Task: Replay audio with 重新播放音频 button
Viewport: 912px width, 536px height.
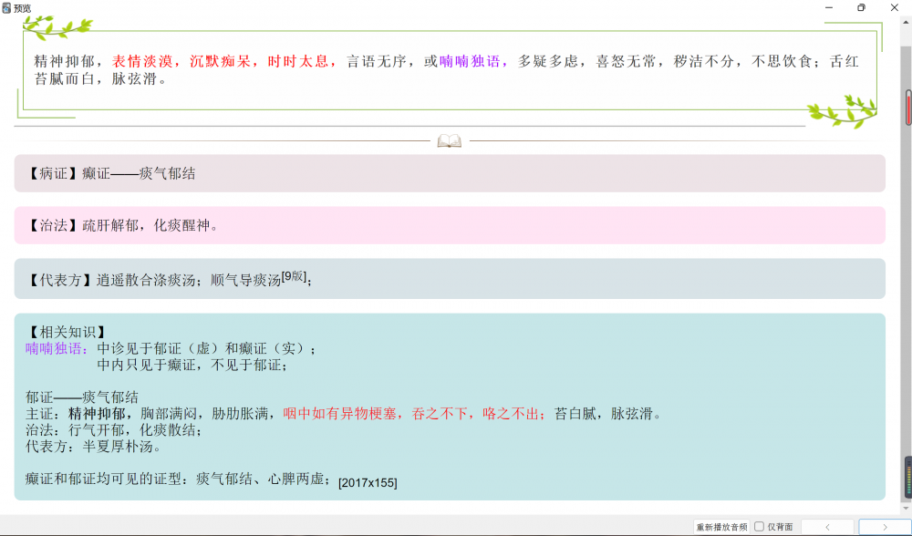Action: click(721, 527)
